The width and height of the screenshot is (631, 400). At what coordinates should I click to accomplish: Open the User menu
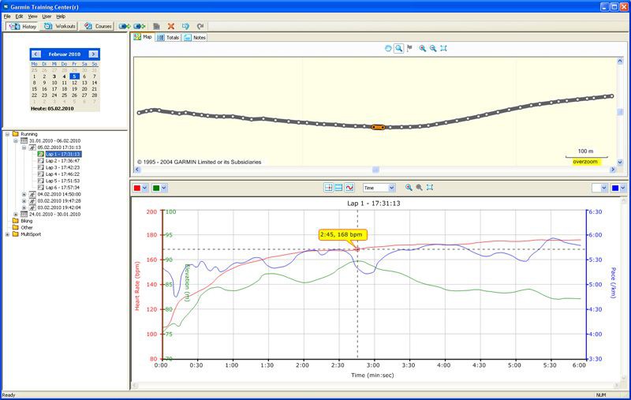[47, 17]
